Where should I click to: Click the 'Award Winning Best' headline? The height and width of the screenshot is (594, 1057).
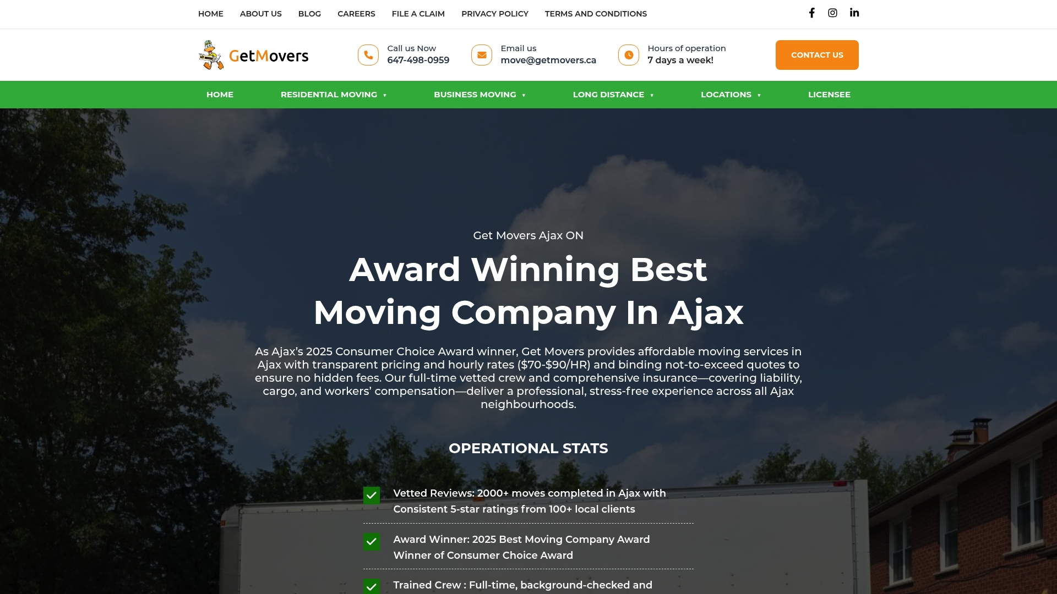click(528, 269)
